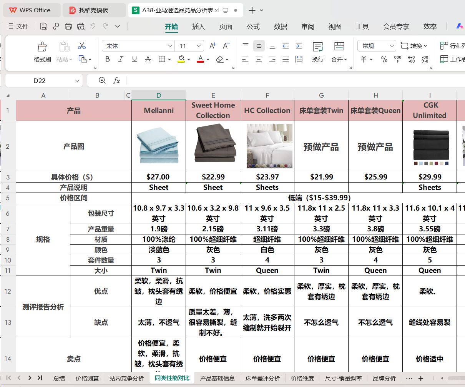
Task: Click the Increase Decimal icon
Action: click(411, 59)
